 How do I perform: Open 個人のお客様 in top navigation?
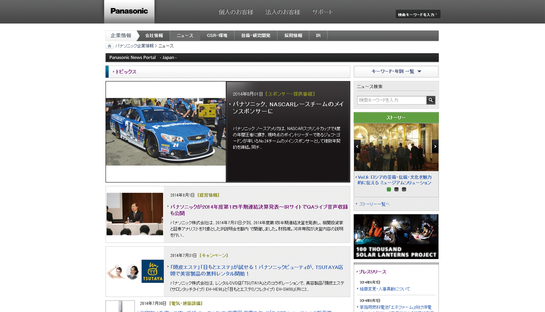236,12
